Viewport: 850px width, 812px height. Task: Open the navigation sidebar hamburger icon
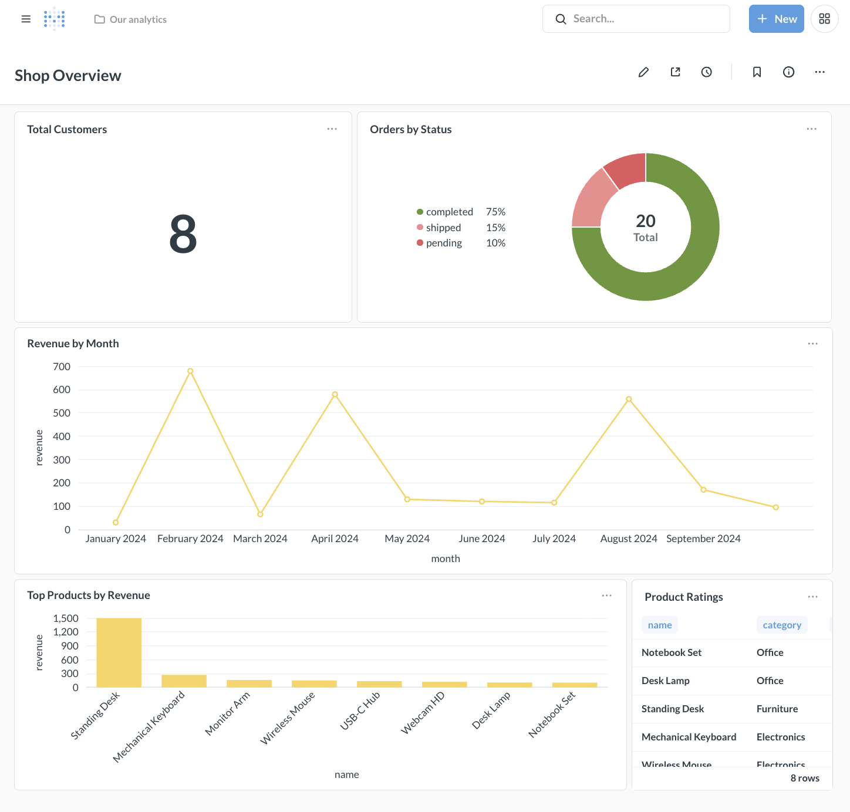click(x=26, y=19)
